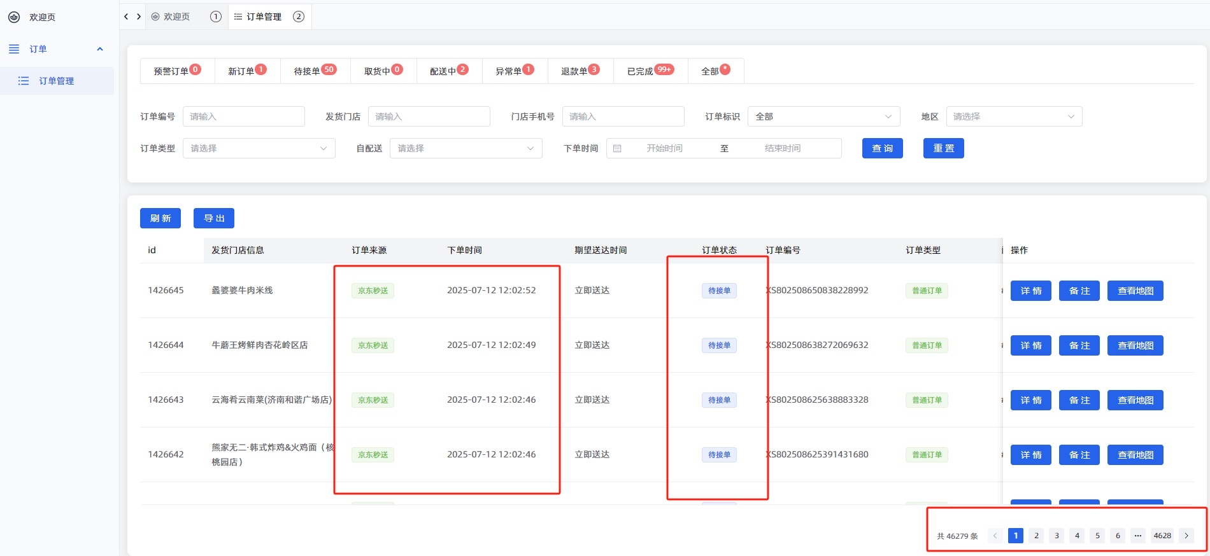Go to next page arrow in pagination

pos(1186,536)
